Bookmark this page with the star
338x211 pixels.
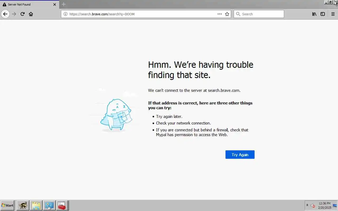tap(227, 14)
